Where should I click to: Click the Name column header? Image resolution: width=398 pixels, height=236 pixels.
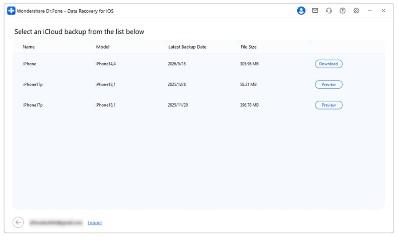tap(29, 47)
